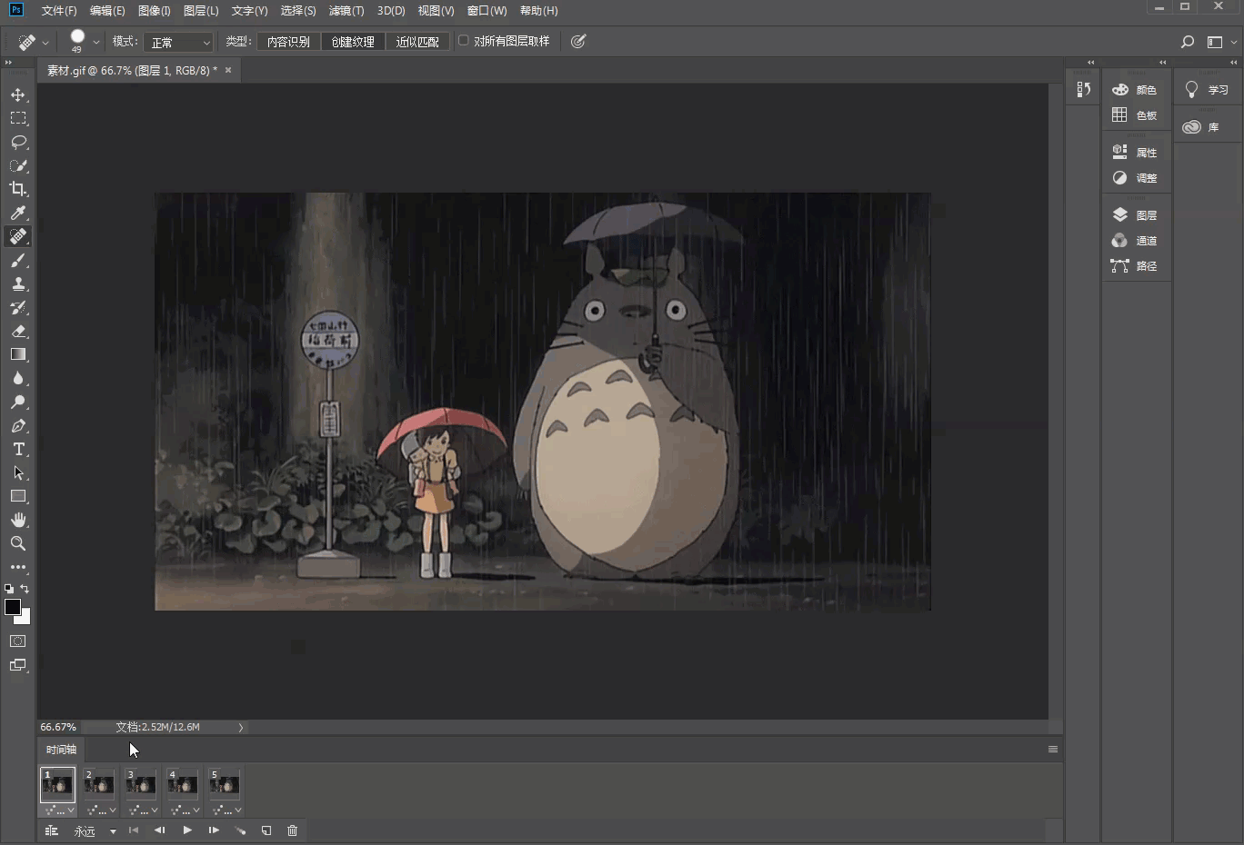Select the Clone Stamp tool

coord(18,283)
